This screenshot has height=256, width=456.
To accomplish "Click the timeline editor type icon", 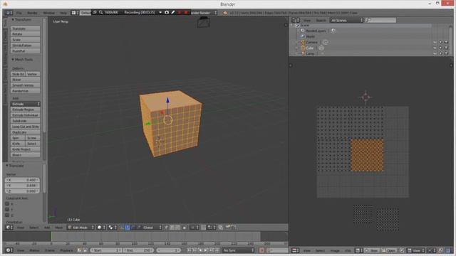I will [9, 250].
